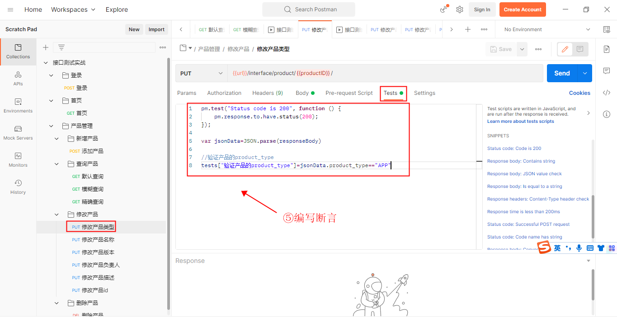Collapse the snippets panel with chevron
Screen dimensions: 617x318
588,113
